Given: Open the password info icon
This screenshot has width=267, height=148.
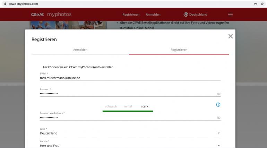Looking at the screenshot, I should [x=218, y=105].
